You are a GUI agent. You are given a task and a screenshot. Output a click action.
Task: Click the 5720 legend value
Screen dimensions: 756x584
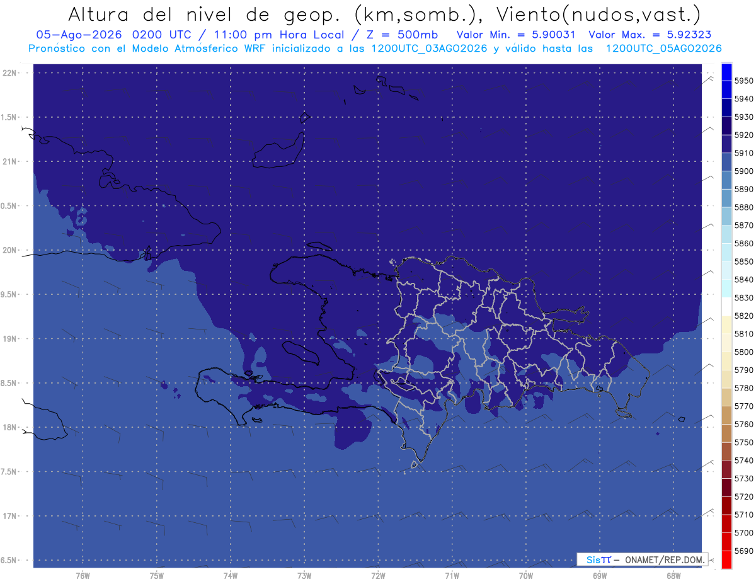(x=744, y=496)
